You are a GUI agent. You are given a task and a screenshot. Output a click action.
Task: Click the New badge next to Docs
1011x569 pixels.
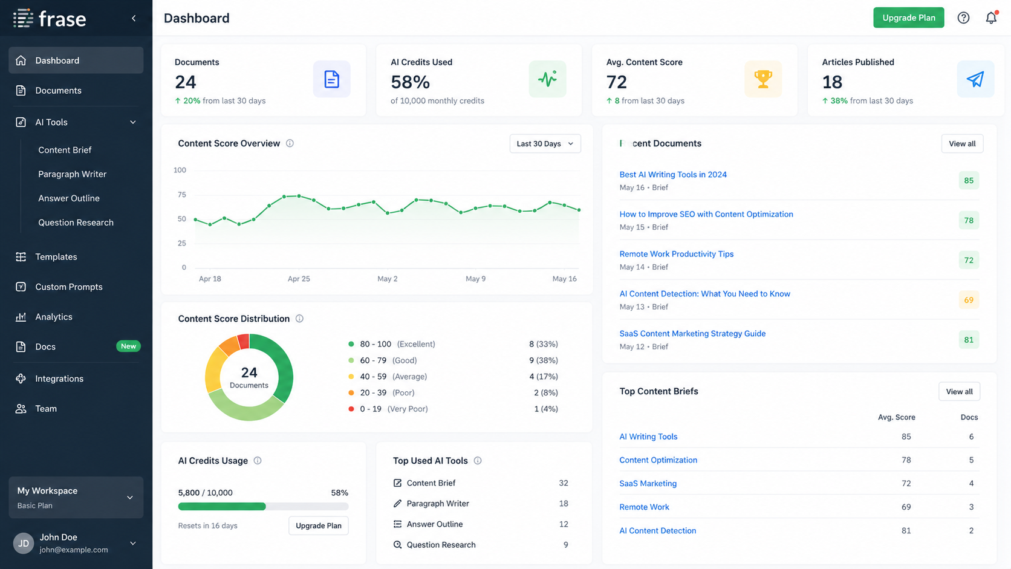click(x=128, y=346)
